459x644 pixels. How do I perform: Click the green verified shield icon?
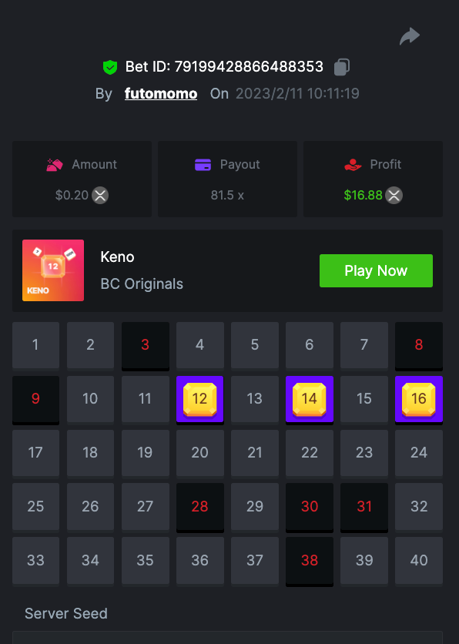pyautogui.click(x=110, y=67)
